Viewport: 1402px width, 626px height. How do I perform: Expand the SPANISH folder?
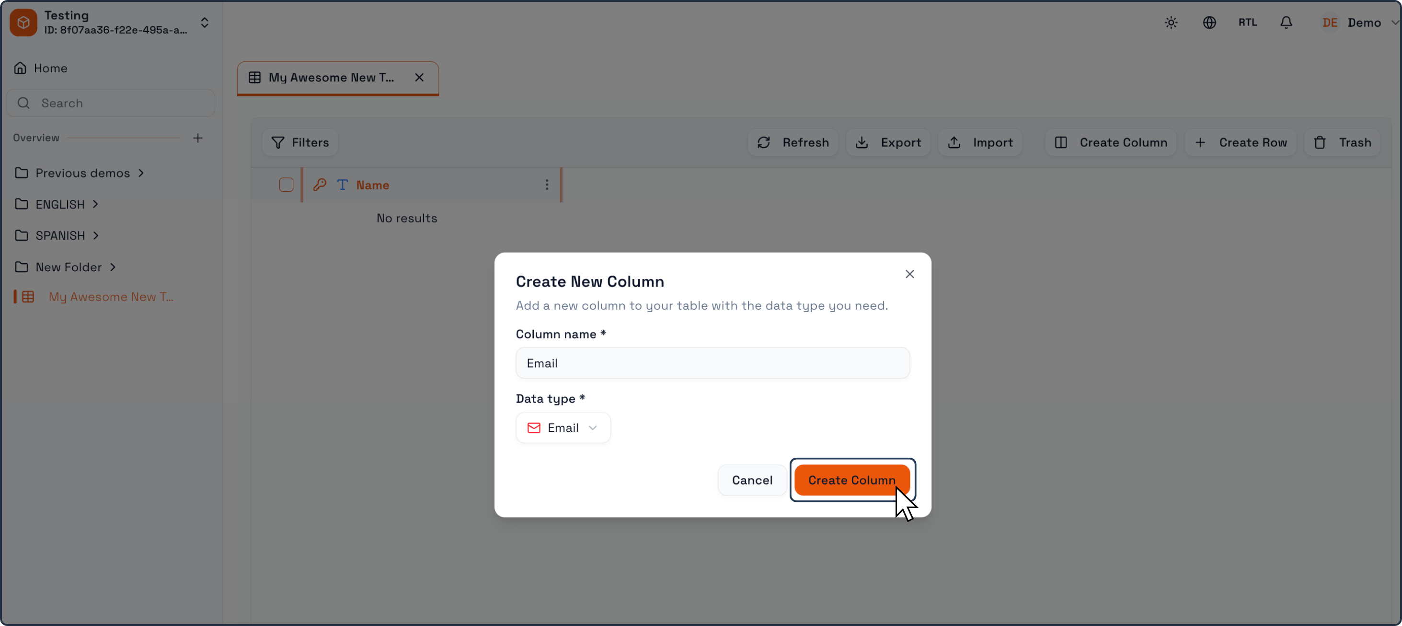[x=57, y=235]
